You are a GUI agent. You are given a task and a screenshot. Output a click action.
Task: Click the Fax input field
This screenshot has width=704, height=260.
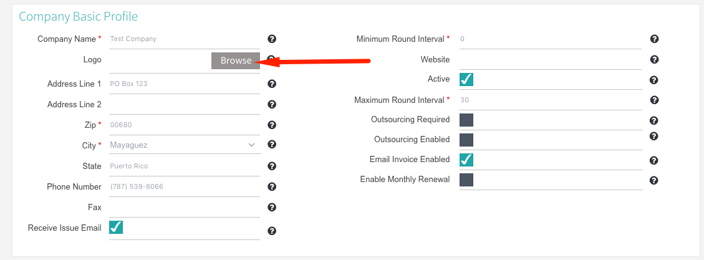click(185, 208)
